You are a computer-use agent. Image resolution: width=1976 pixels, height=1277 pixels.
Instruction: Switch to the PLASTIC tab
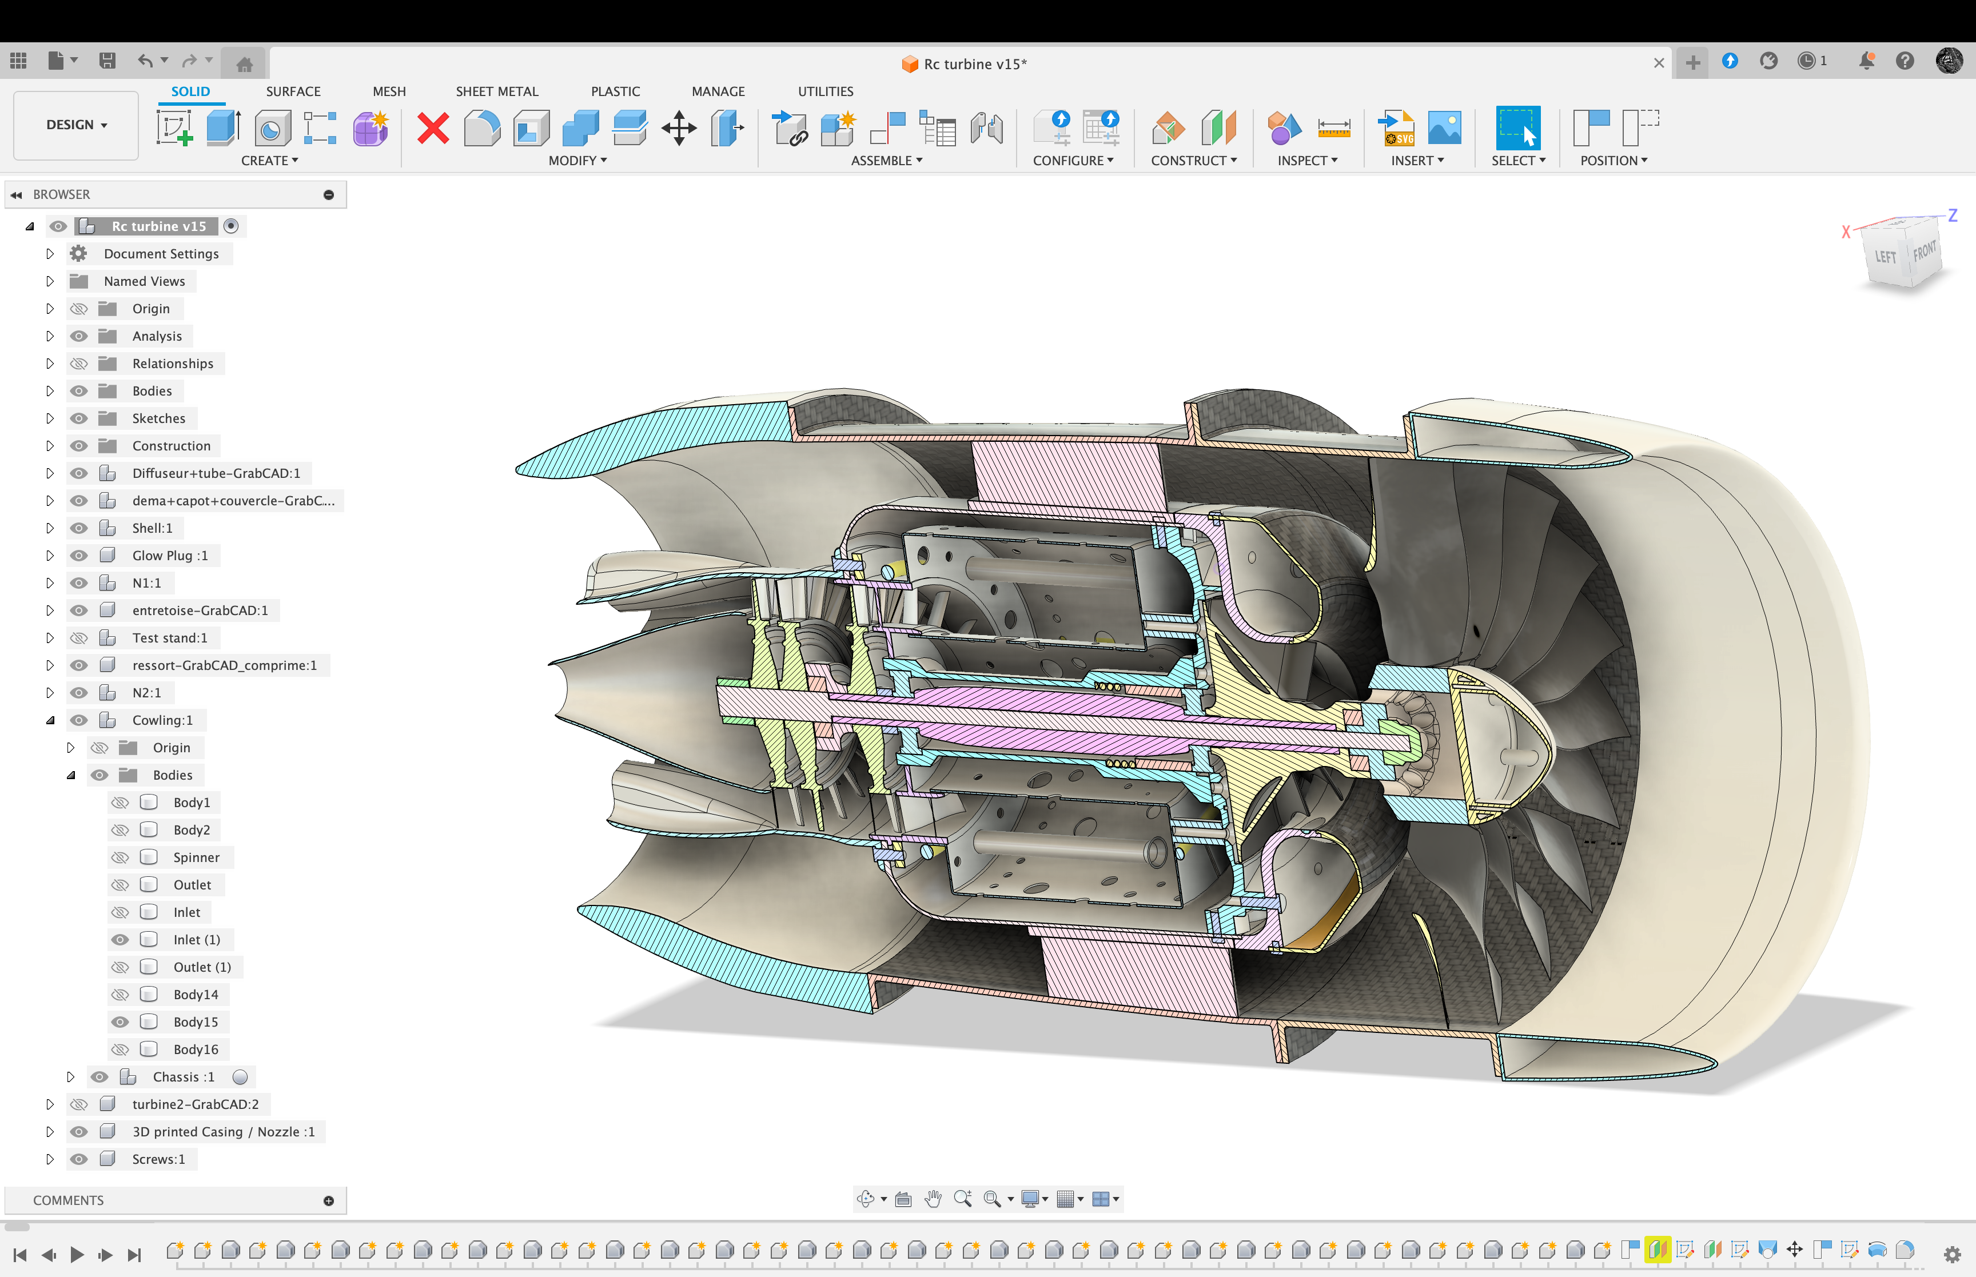615,91
